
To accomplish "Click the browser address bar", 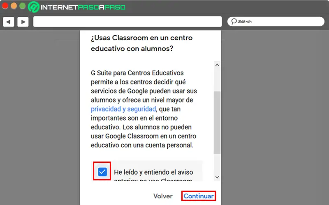I will (127, 22).
